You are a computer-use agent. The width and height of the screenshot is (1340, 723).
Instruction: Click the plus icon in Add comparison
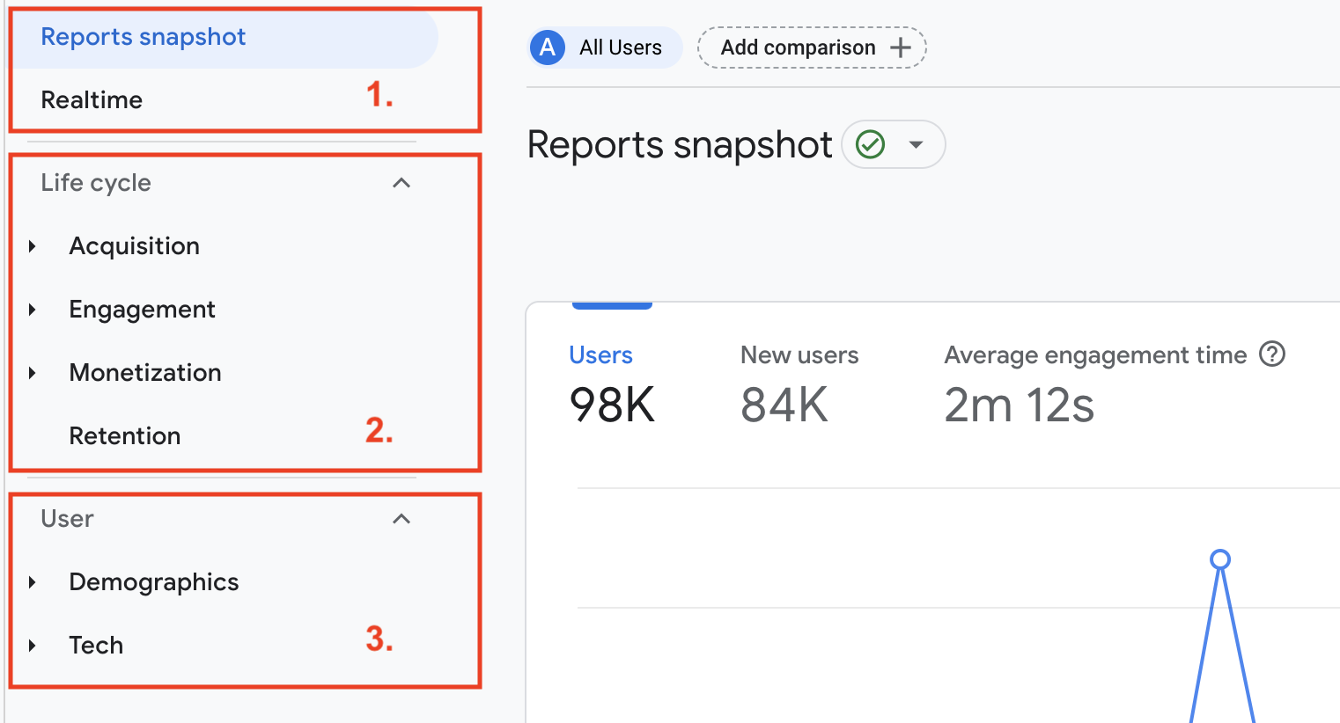point(900,47)
